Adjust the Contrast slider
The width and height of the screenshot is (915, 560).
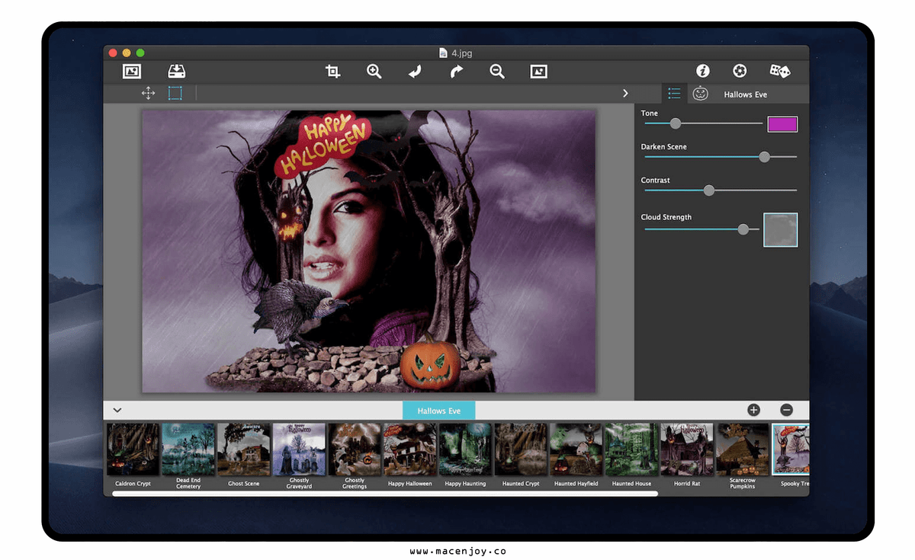point(708,190)
